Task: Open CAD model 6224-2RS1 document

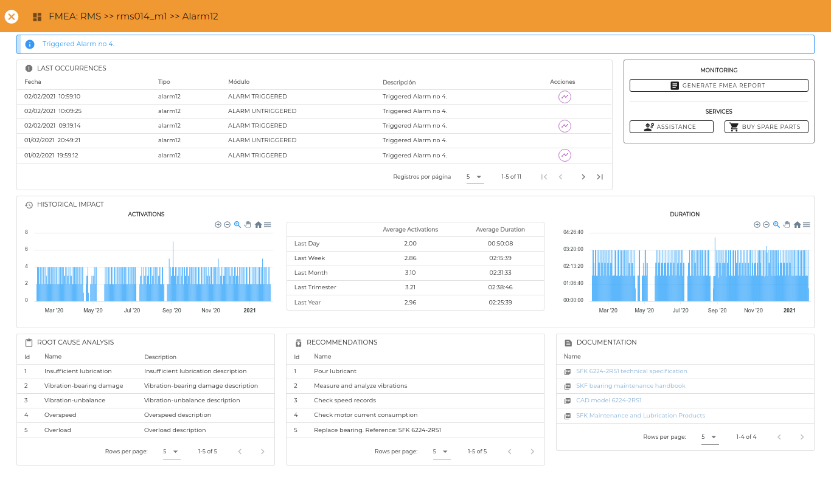Action: coord(608,400)
